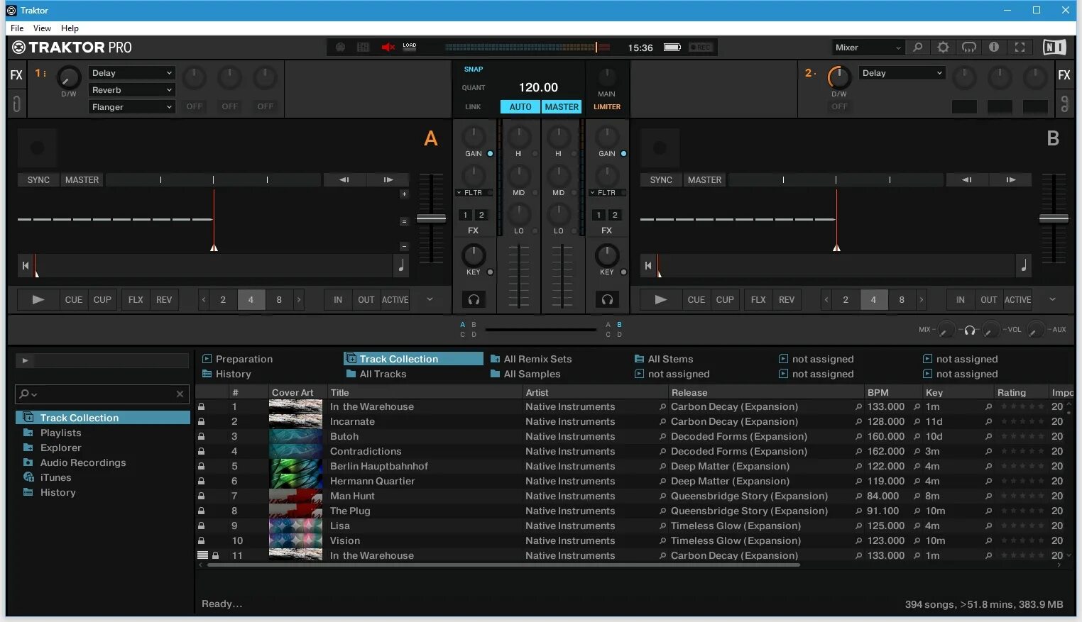Skip to start of Deck B track

[x=647, y=265]
